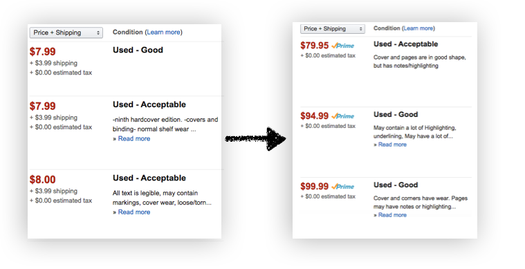Open Read more under May contain Highlighting

point(392,145)
